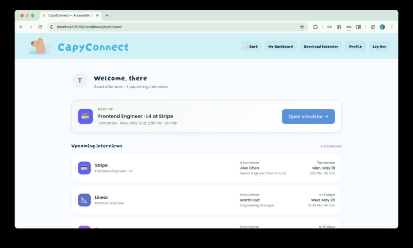Reload the page with refresh icon

pos(40,27)
